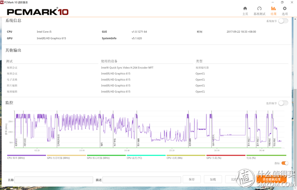Toggle the GPU memory clock (MHz) legend
The width and height of the screenshot is (297, 190).
(66, 157)
